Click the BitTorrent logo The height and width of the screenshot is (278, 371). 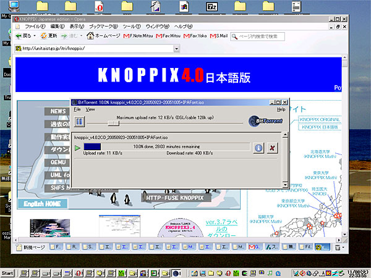click(260, 120)
